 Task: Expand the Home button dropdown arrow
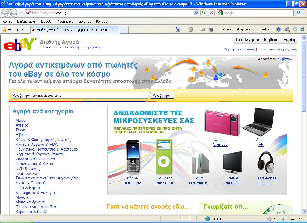pos(184,29)
